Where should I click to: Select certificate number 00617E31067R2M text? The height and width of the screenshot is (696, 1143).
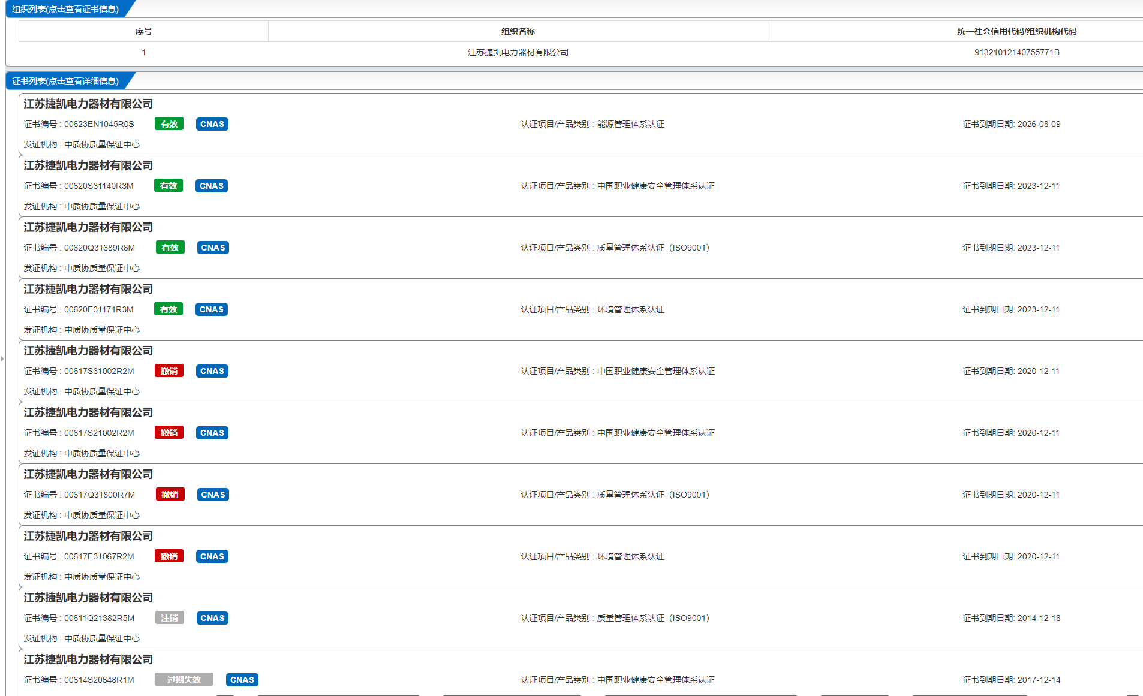point(99,556)
